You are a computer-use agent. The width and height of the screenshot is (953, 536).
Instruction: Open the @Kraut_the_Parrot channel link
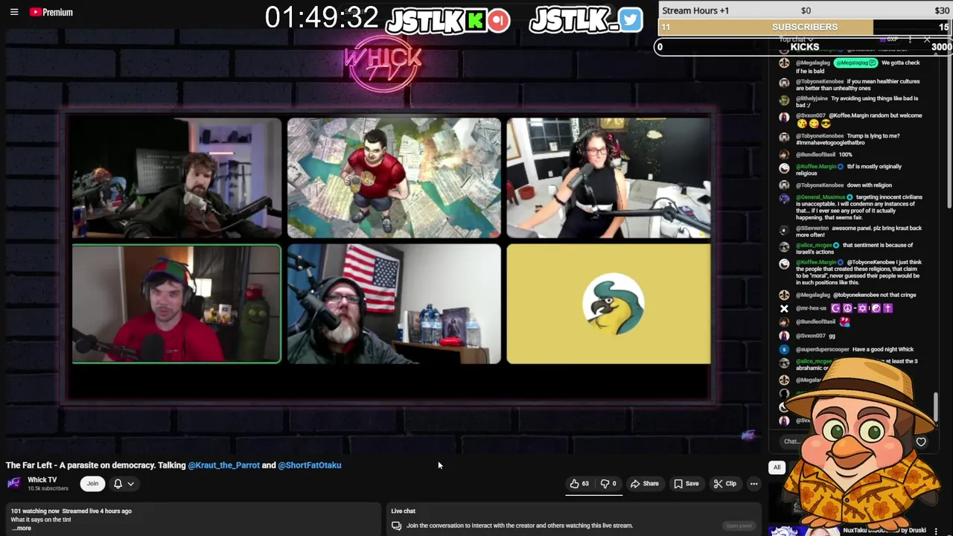coord(223,465)
